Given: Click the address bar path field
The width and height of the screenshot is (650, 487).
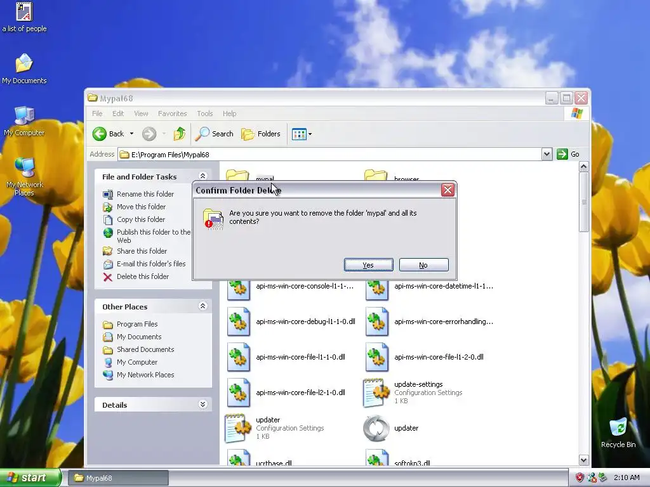Looking at the screenshot, I should pos(330,155).
